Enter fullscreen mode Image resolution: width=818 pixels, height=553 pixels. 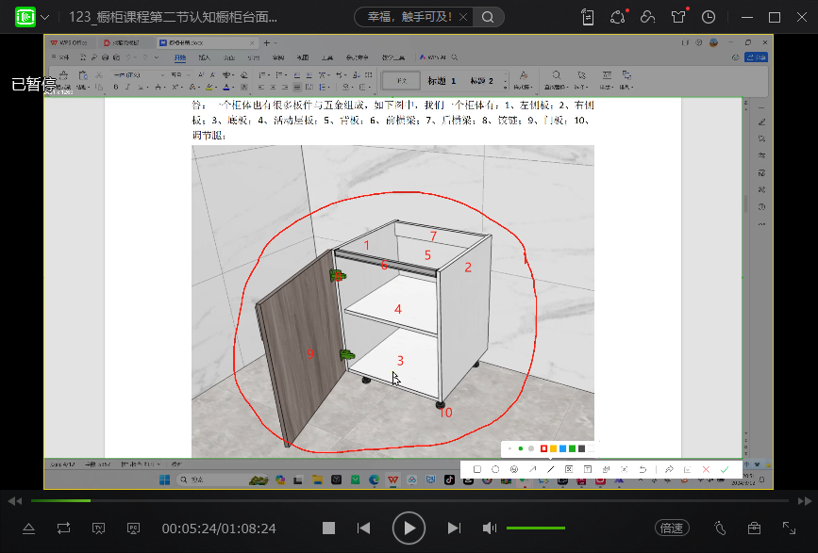(790, 529)
